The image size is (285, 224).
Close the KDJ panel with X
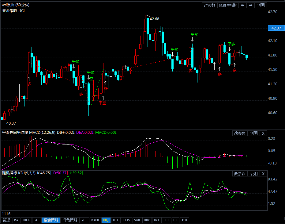tap(263, 174)
